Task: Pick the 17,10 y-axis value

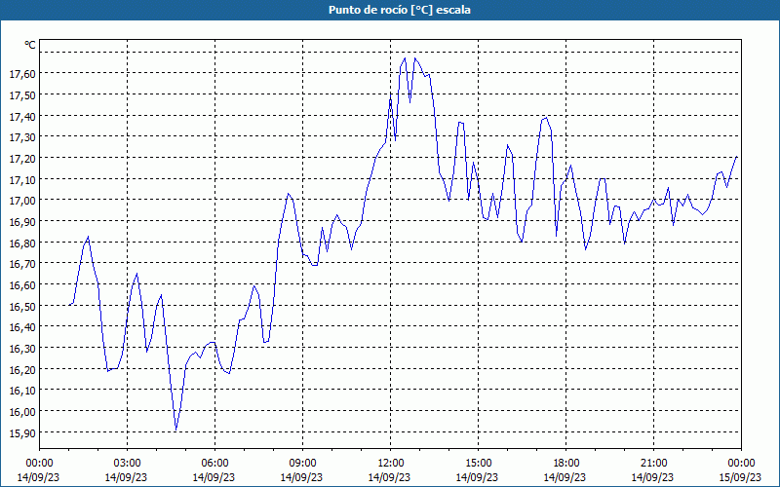Action: tap(22, 179)
